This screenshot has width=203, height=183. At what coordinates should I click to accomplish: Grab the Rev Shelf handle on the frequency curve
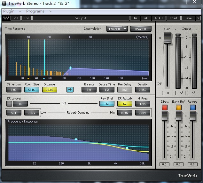[x=76, y=139]
